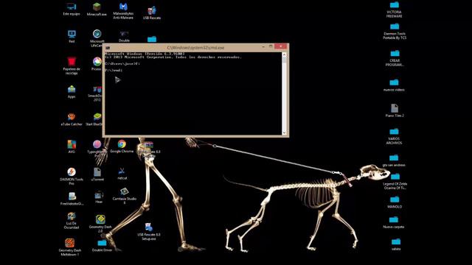
Task: Minimize the cmd.exe window
Action: tap(263, 47)
